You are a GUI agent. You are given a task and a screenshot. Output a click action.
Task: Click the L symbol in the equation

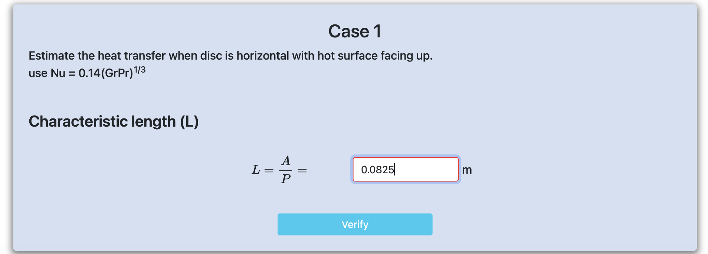(x=256, y=170)
